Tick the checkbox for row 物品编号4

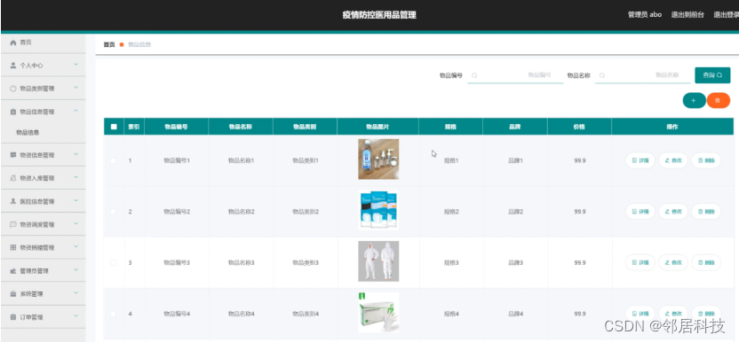[x=113, y=314]
